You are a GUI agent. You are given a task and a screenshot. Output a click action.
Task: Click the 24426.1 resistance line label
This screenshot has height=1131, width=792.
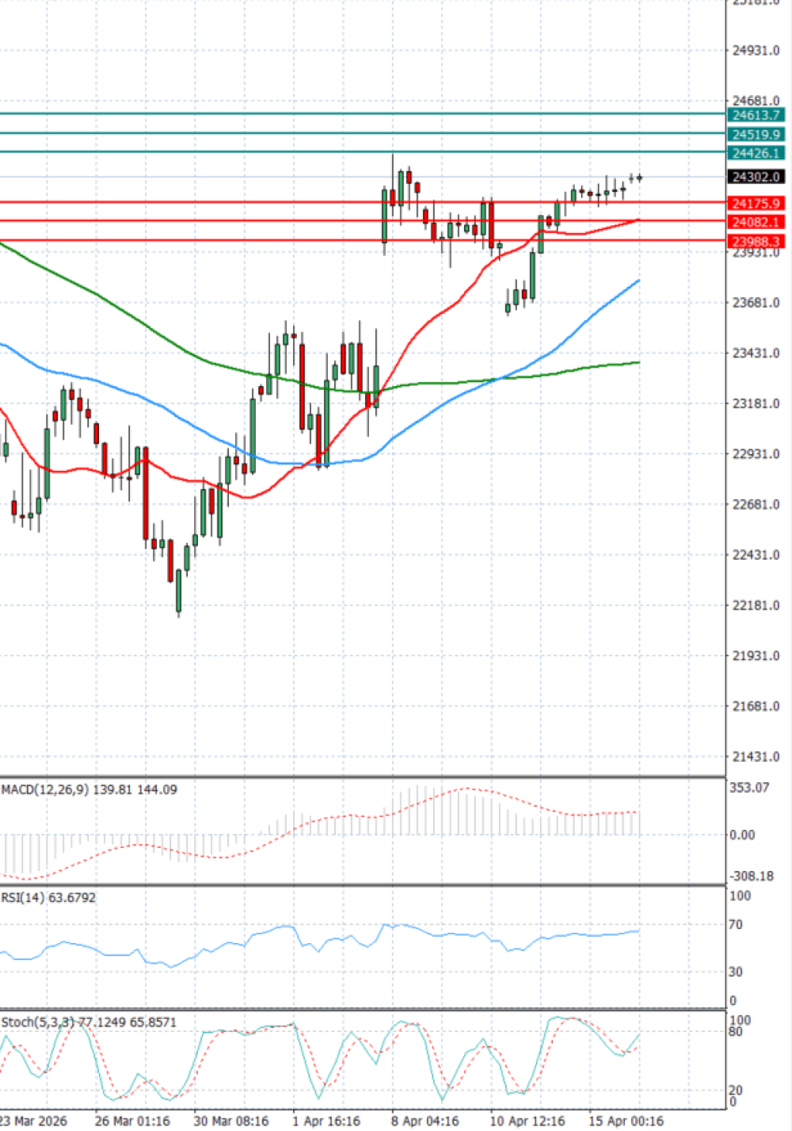tap(756, 154)
